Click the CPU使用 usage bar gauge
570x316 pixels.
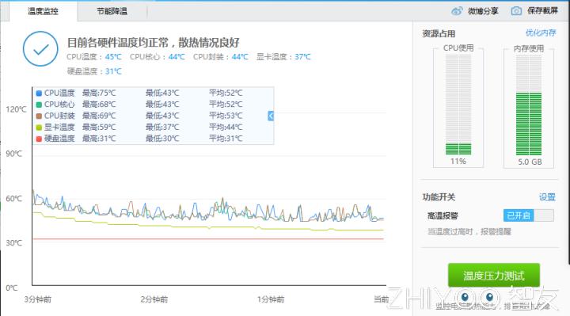pos(458,105)
